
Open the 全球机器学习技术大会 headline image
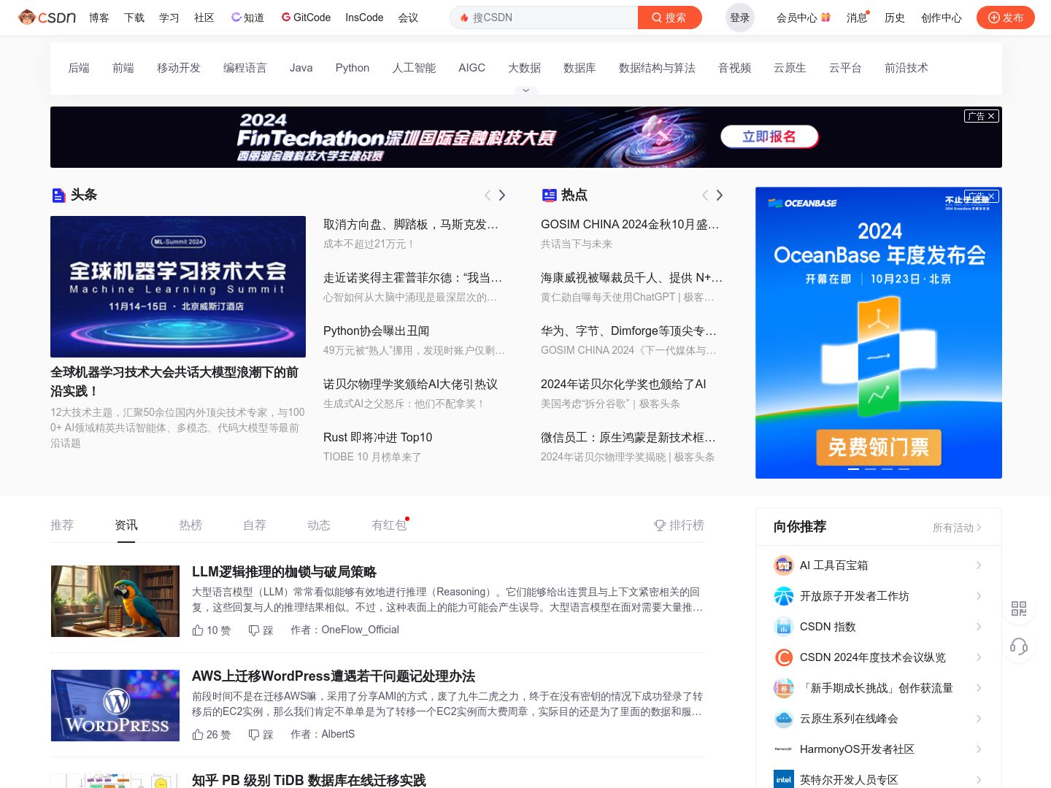178,287
